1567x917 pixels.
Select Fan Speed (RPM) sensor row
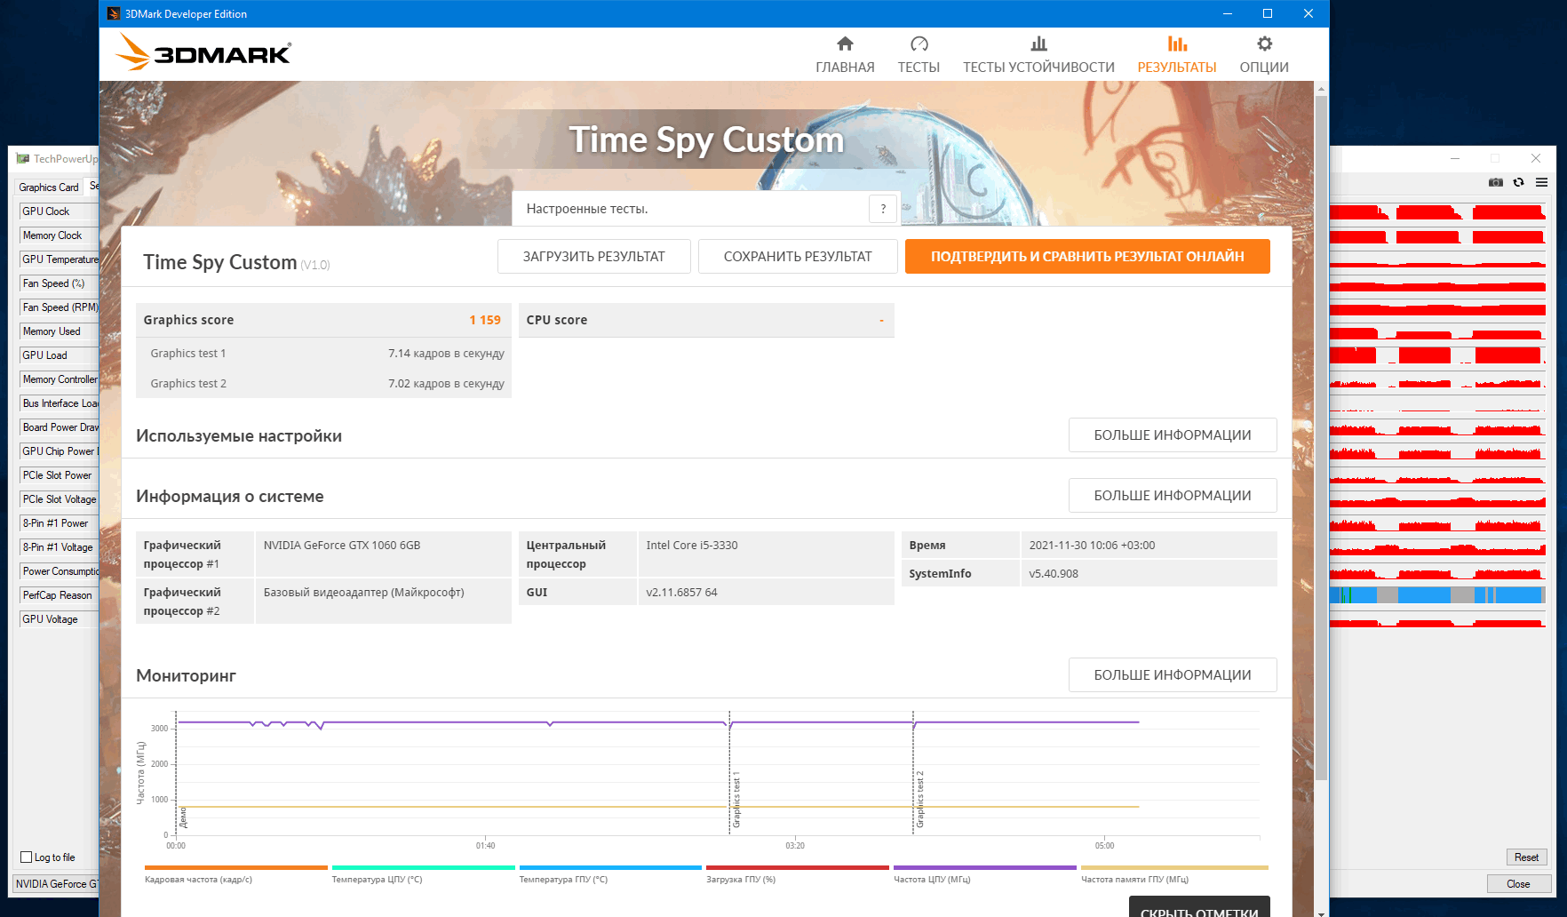59,307
